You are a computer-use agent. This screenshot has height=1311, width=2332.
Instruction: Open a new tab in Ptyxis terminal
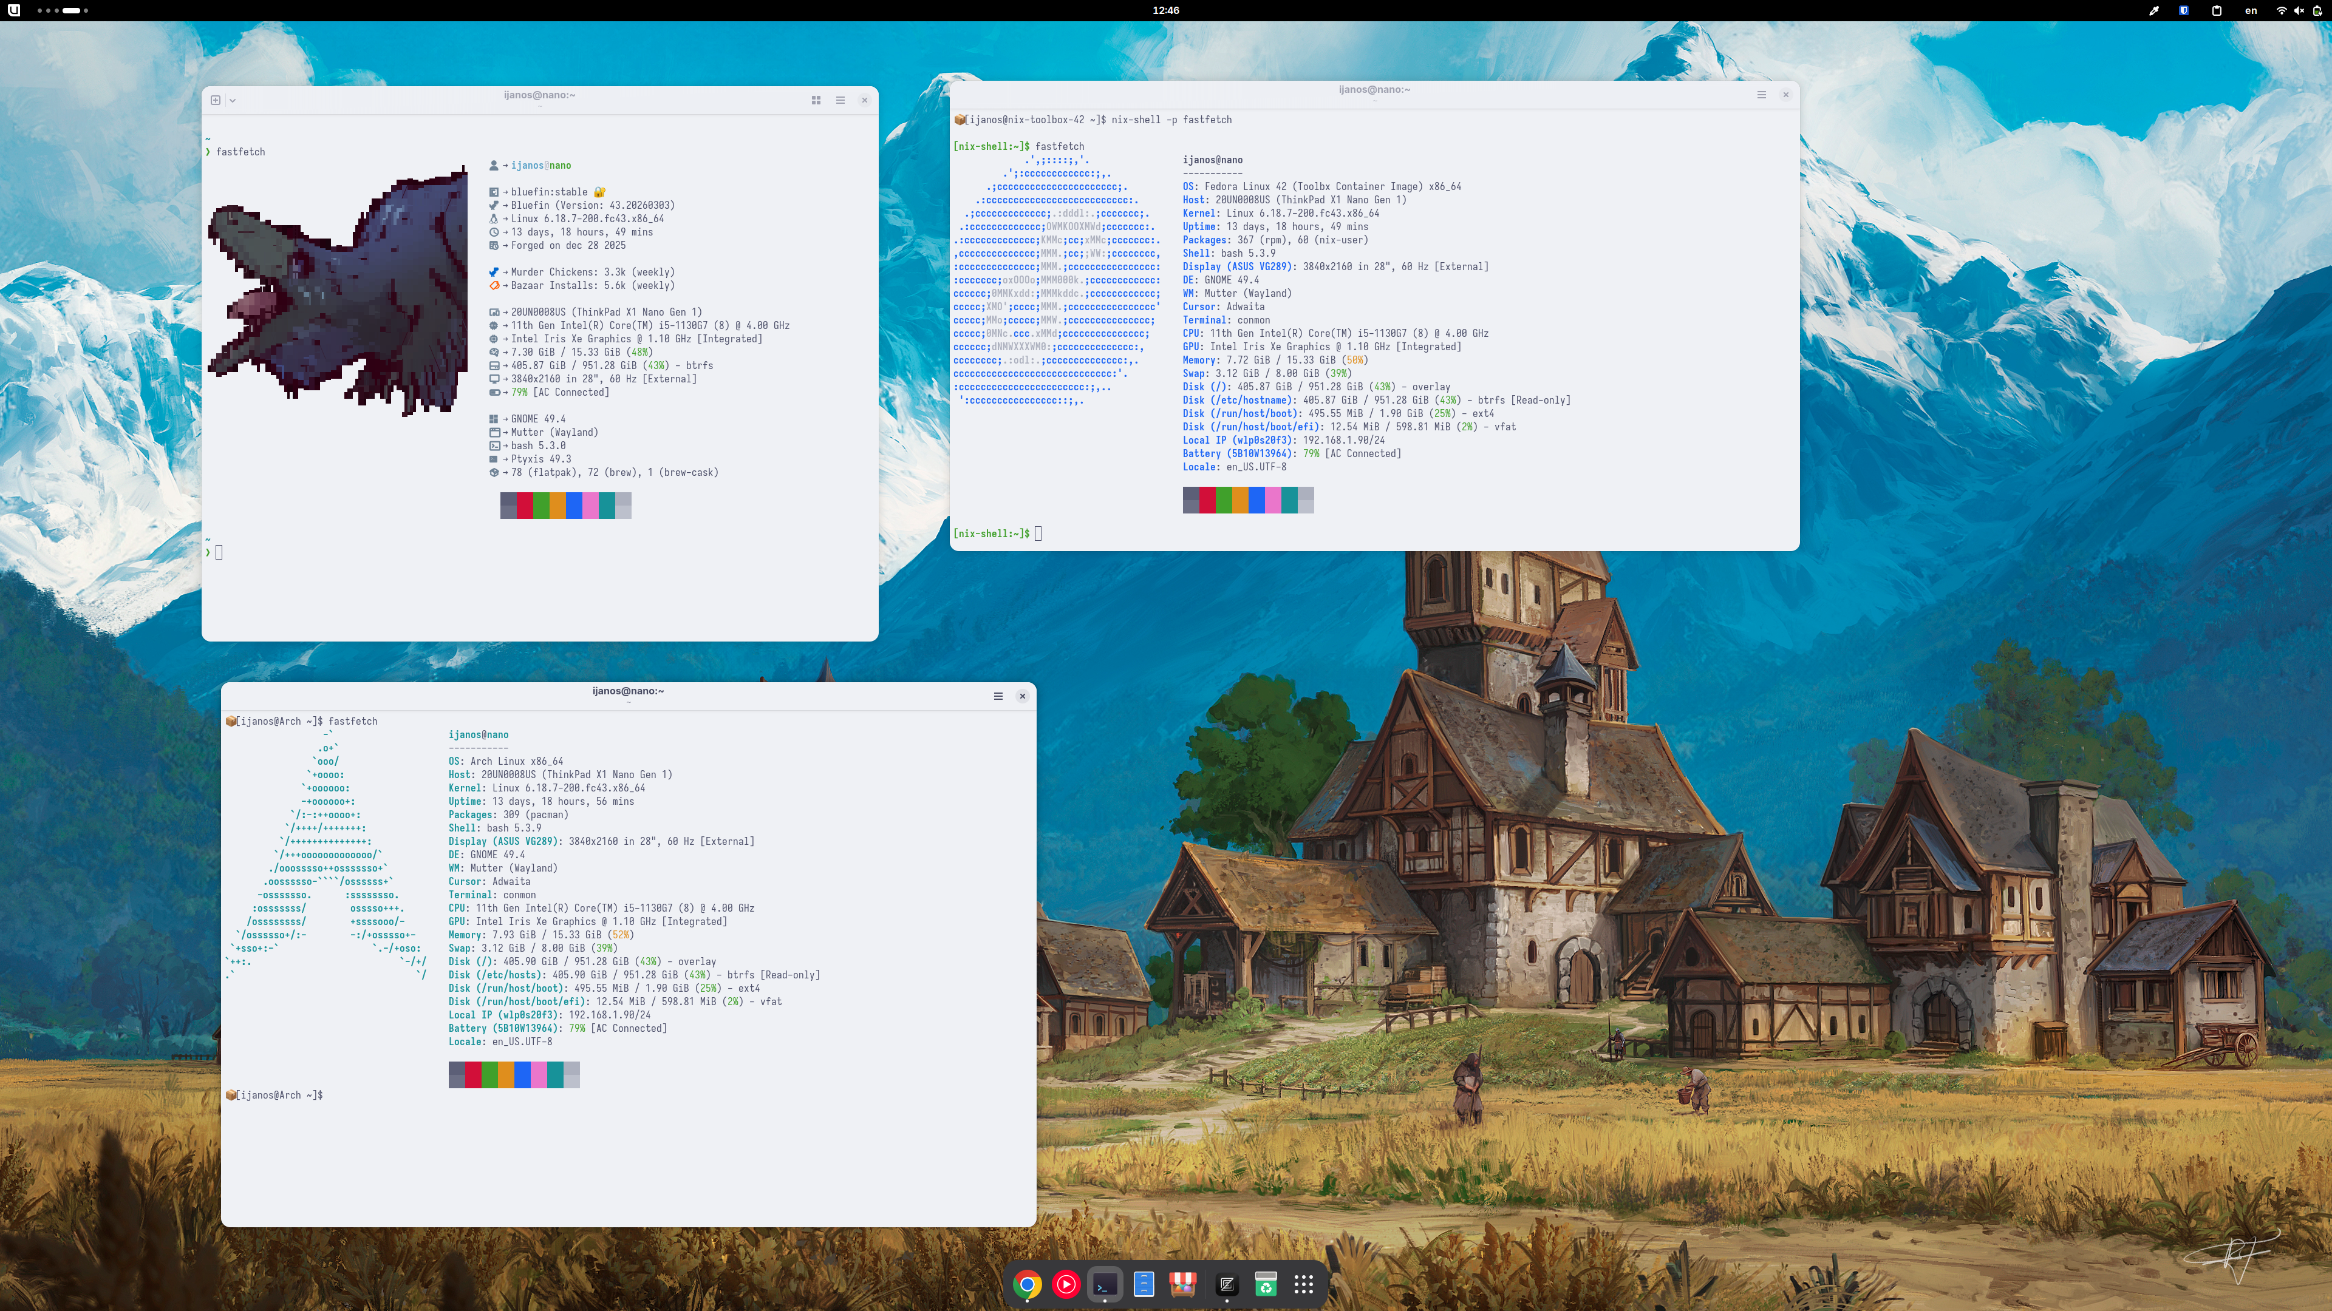[x=216, y=100]
